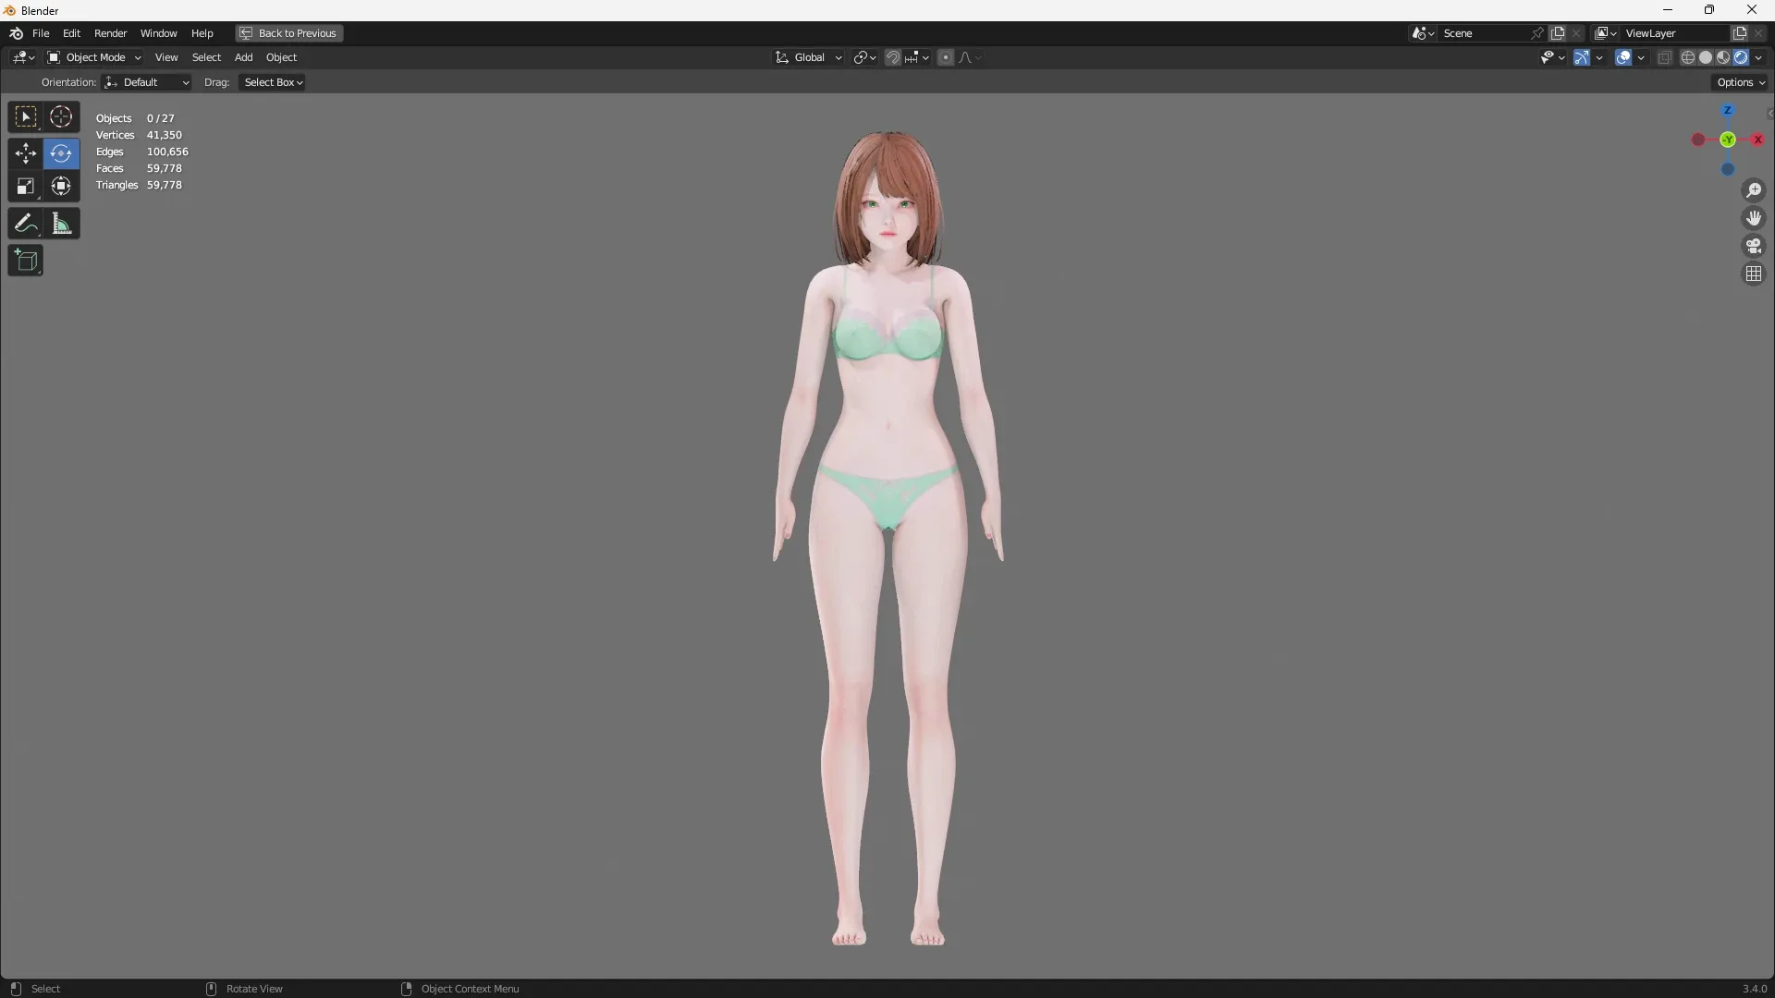
Task: Open the Render menu
Action: [111, 33]
